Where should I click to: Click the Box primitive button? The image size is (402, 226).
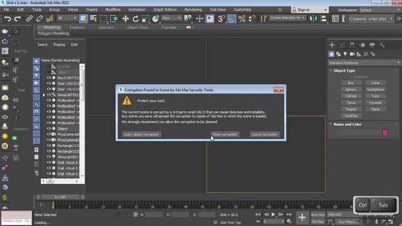[x=351, y=83]
